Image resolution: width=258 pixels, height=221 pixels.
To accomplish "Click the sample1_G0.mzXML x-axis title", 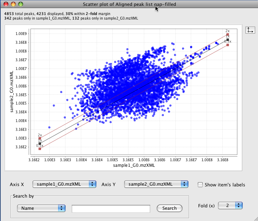I will (134, 165).
